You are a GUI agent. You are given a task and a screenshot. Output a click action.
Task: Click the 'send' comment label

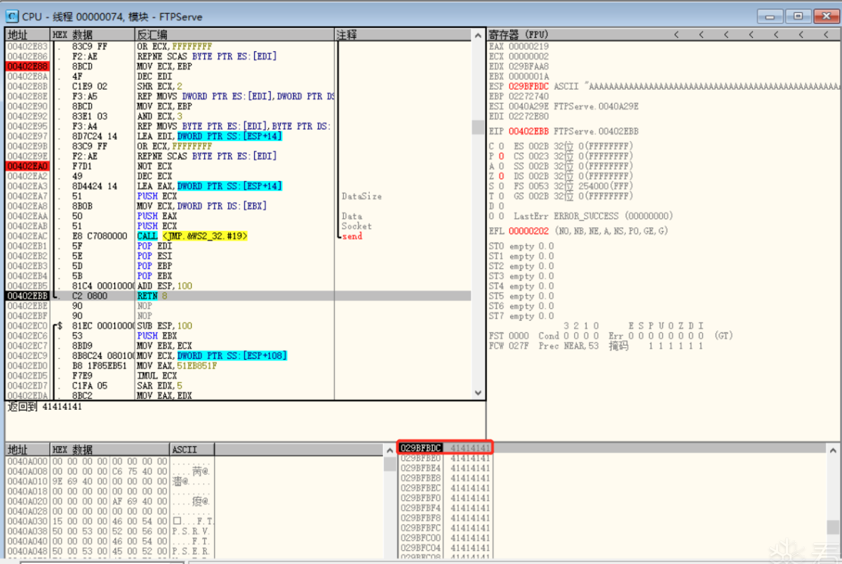click(x=352, y=236)
